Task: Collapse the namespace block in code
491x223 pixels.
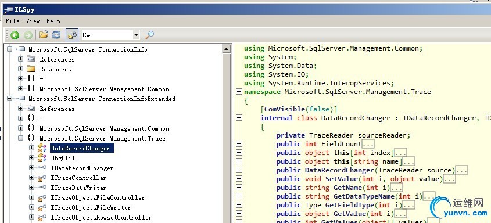Action: click(x=239, y=92)
